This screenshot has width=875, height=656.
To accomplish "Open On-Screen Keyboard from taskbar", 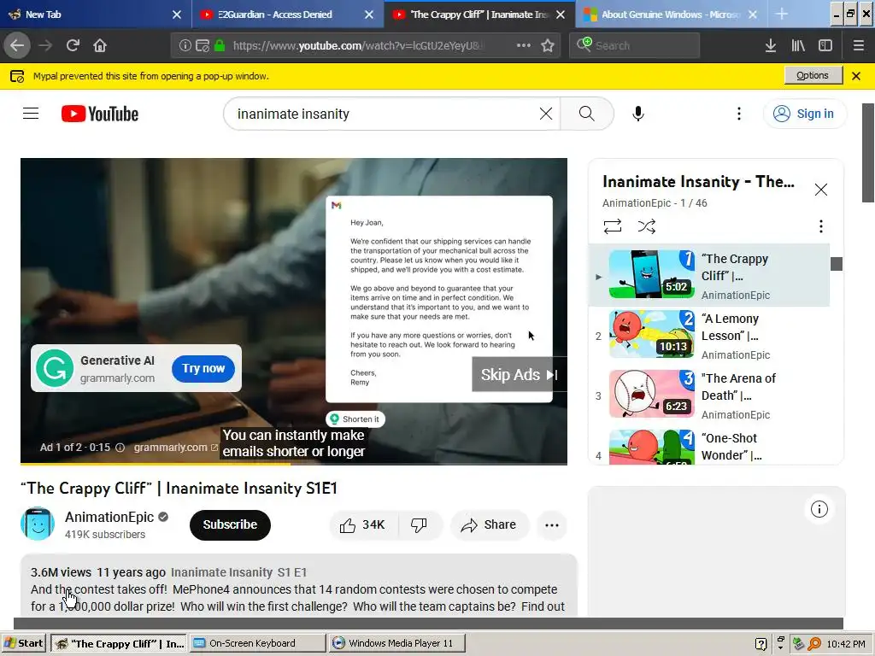I will pyautogui.click(x=257, y=643).
